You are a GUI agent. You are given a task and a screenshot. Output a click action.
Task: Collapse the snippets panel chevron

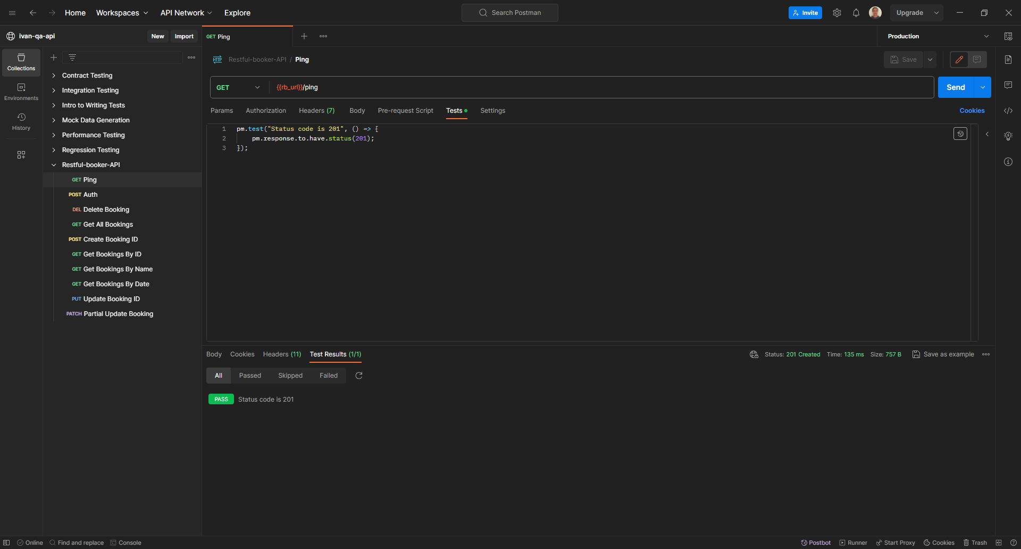click(987, 134)
